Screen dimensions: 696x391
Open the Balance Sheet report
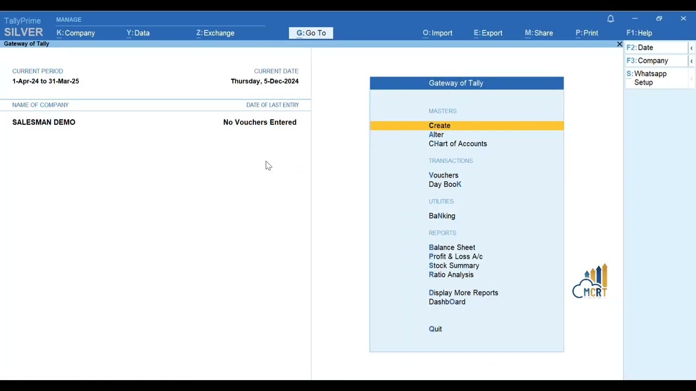(452, 248)
